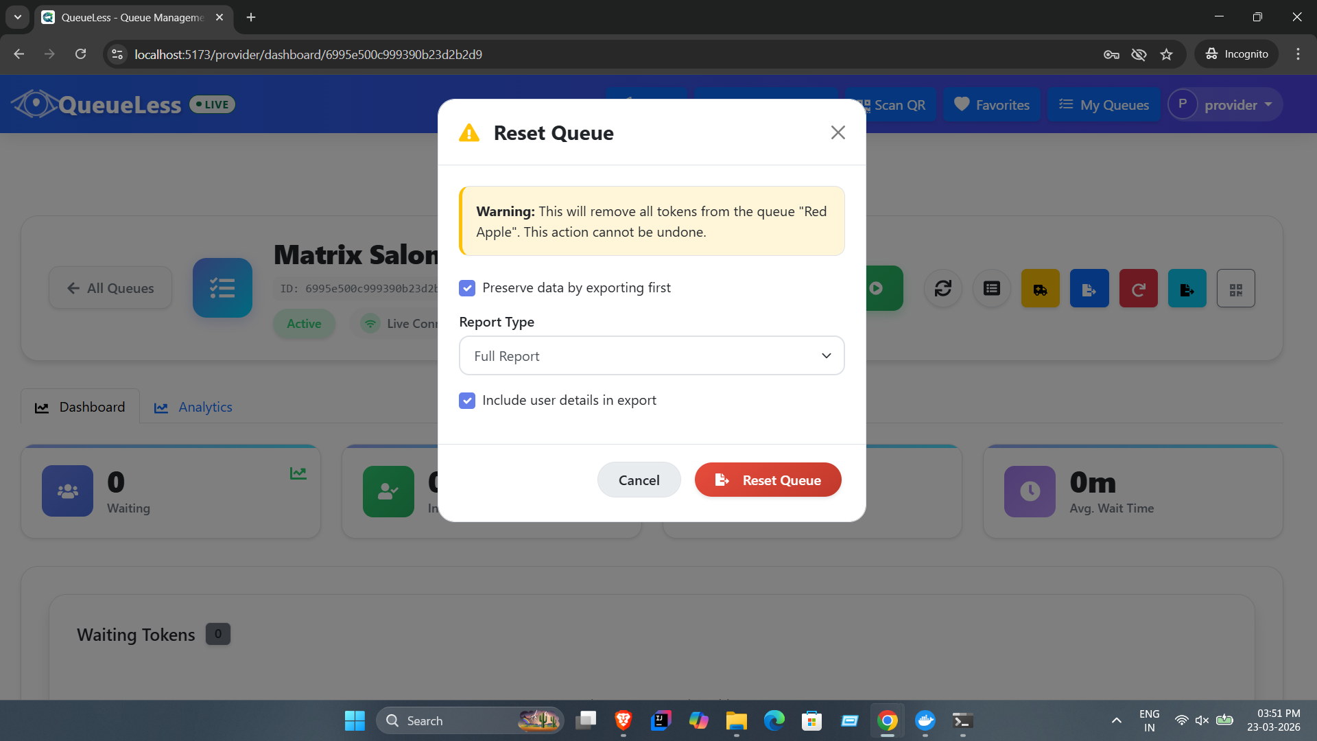Open a new browser tab

[x=251, y=17]
